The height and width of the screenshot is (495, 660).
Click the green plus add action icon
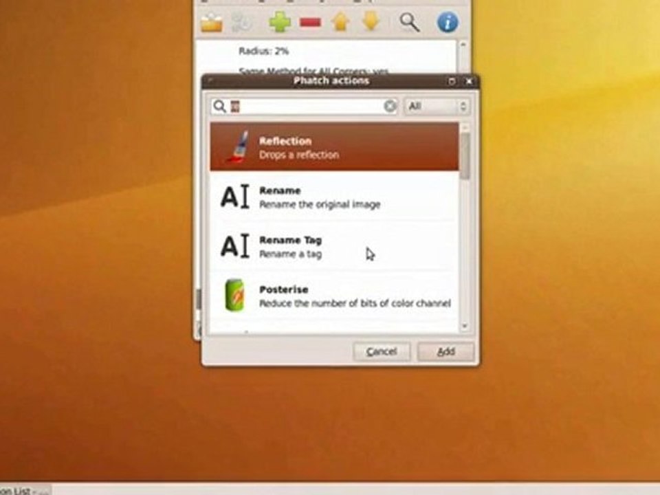tap(280, 22)
